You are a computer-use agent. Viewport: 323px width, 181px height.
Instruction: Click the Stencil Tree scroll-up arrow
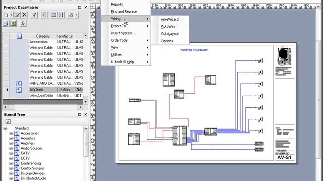(x=86, y=129)
